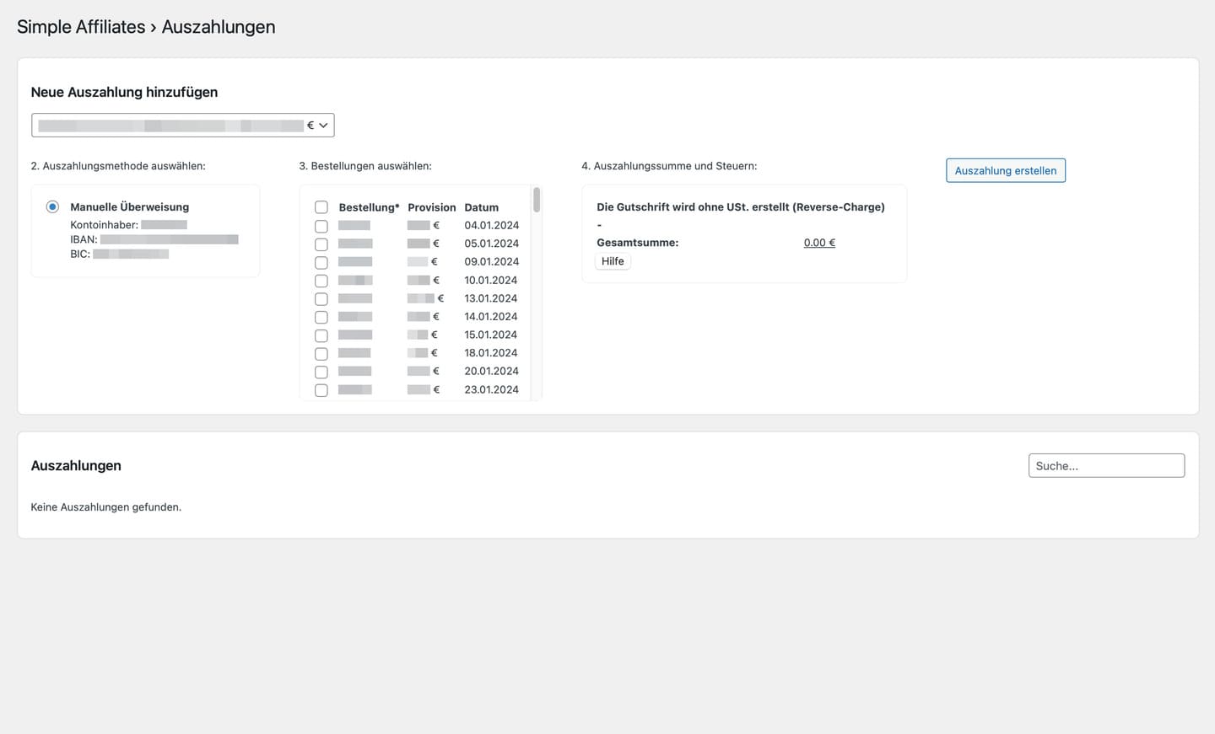Select the Manuelle Überweisung radio button
This screenshot has width=1215, height=734.
[52, 206]
